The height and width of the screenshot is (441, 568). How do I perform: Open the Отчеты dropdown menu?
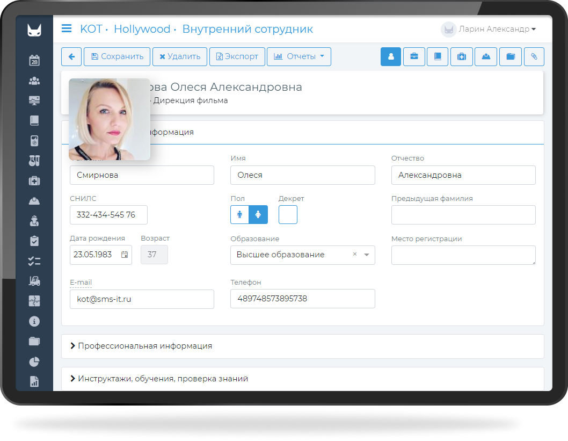point(299,56)
